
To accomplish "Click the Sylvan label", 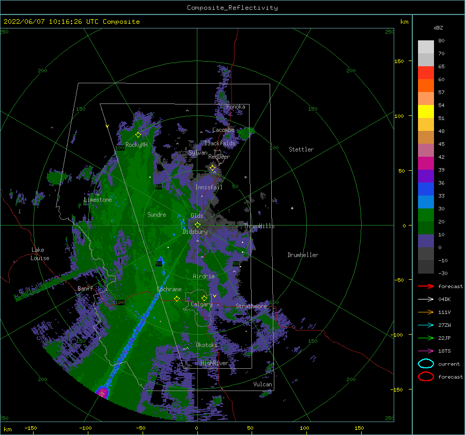I will click(x=198, y=153).
